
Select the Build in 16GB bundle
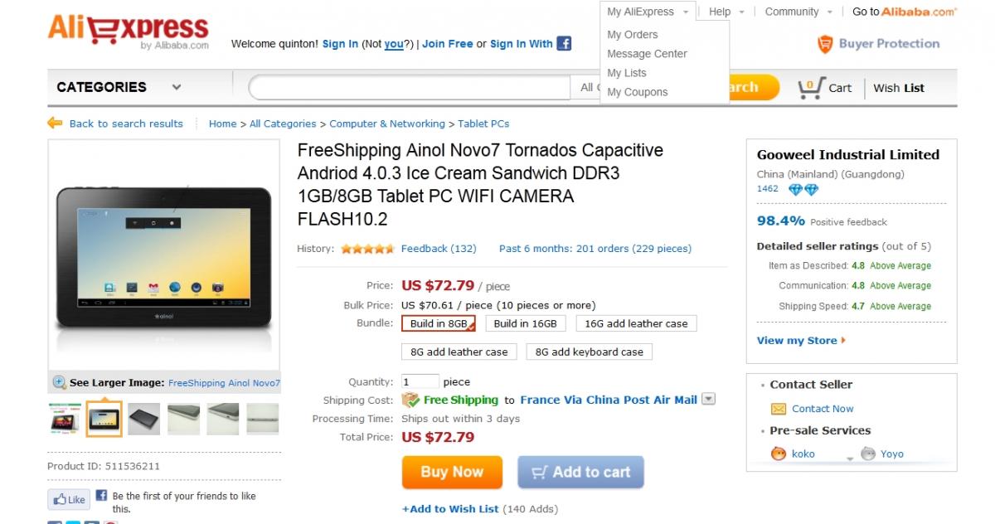pyautogui.click(x=525, y=323)
